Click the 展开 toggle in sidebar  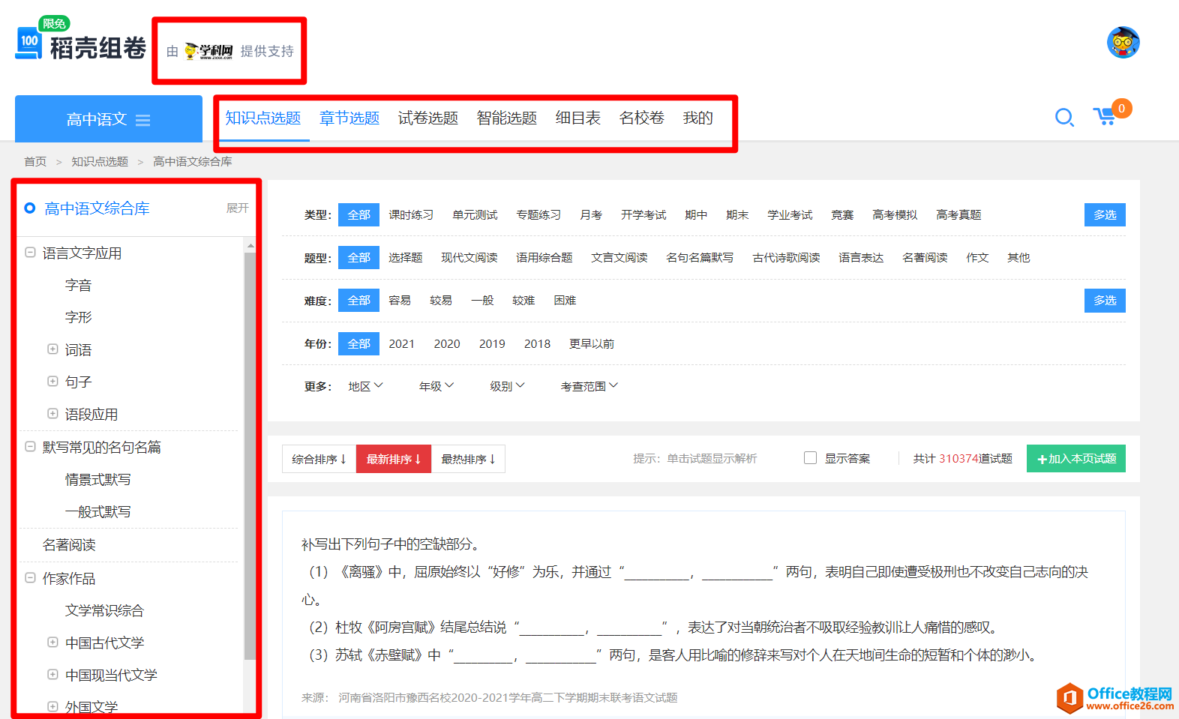click(x=237, y=208)
